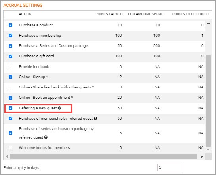This screenshot has height=175, width=216.
Task: Click the vertical scrollbar down arrow
Action: [208, 150]
